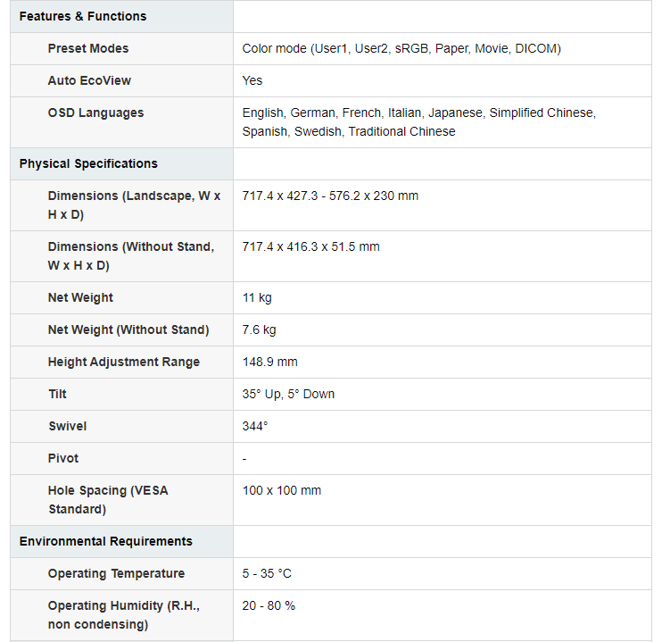Image resolution: width=662 pixels, height=642 pixels.
Task: Select the Operating Temperature value 5 - 35 °C
Action: [267, 573]
